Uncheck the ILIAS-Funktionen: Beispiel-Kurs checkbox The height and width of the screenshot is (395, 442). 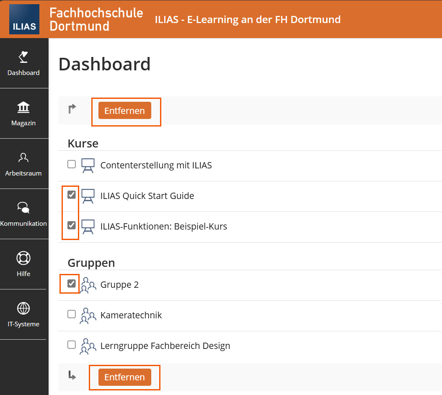coord(72,225)
